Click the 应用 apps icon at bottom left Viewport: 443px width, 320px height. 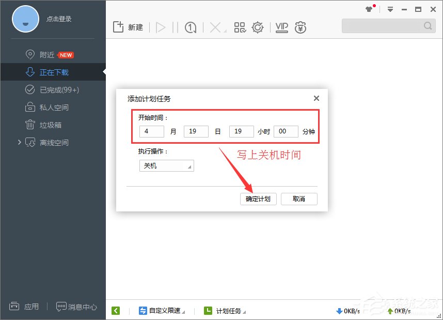coord(24,306)
